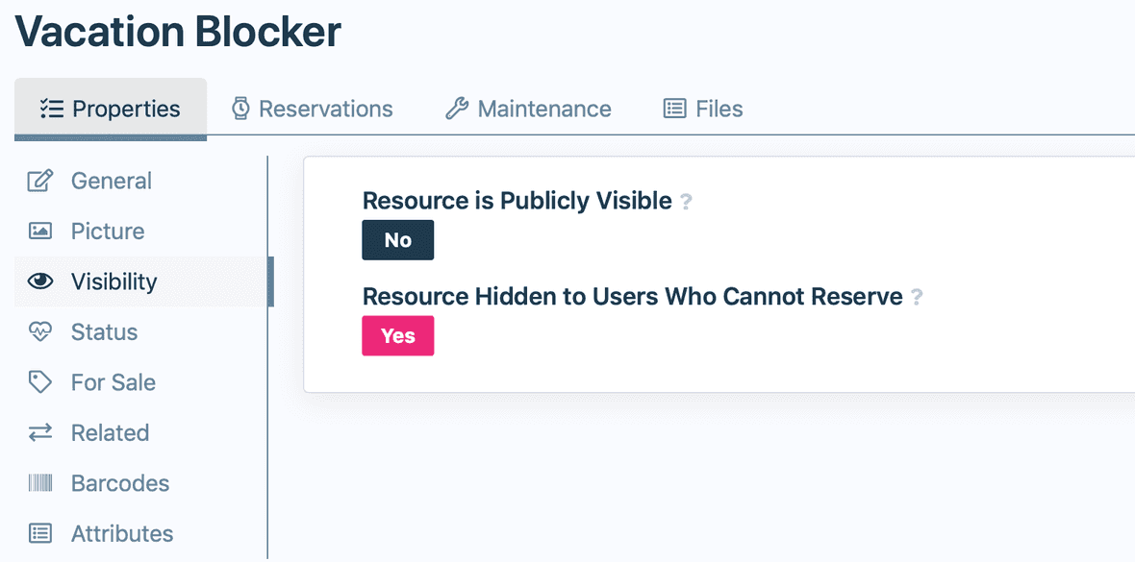Click the help icon beside Publicly Visible
Screen dimensions: 1135x562
686,200
